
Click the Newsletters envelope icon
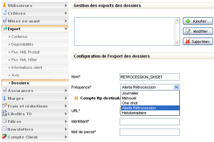5,129
